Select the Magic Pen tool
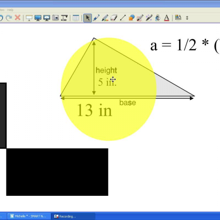220x220 pixels. (149, 18)
